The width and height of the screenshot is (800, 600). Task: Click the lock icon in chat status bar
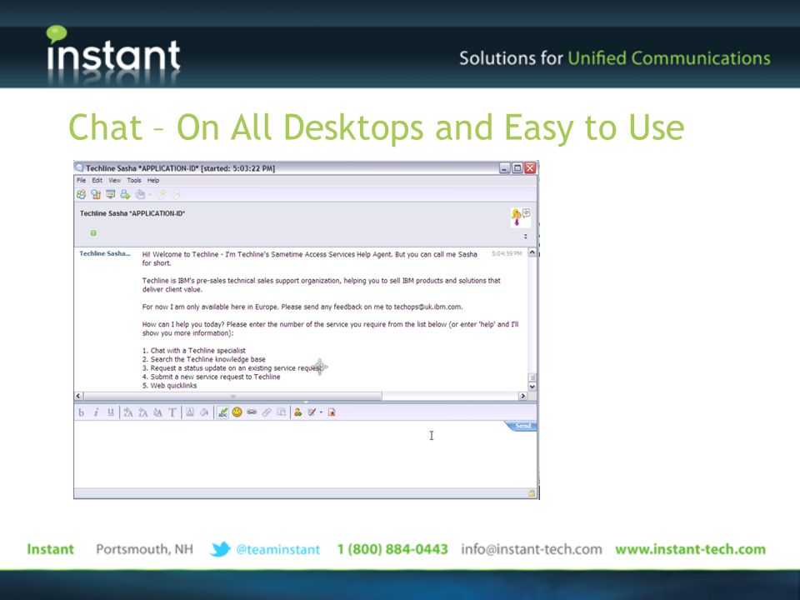(531, 493)
